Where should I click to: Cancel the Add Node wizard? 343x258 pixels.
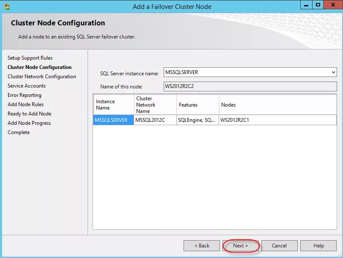click(279, 246)
